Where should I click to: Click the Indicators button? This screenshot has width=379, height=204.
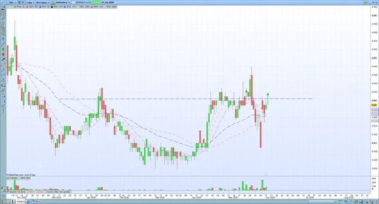pos(59,2)
